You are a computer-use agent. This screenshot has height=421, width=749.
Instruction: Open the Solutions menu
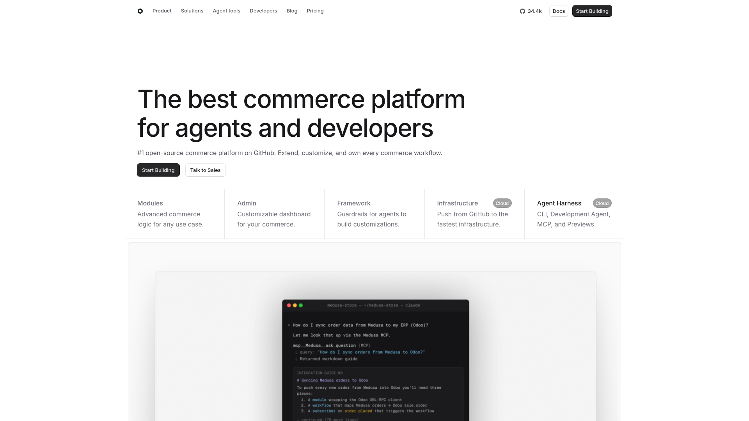pos(192,11)
